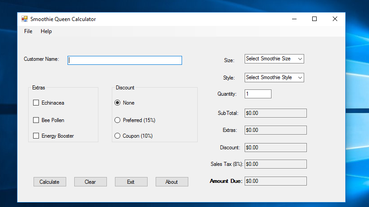Click the Sales Tax (8%) field
Image resolution: width=369 pixels, height=207 pixels.
point(276,164)
